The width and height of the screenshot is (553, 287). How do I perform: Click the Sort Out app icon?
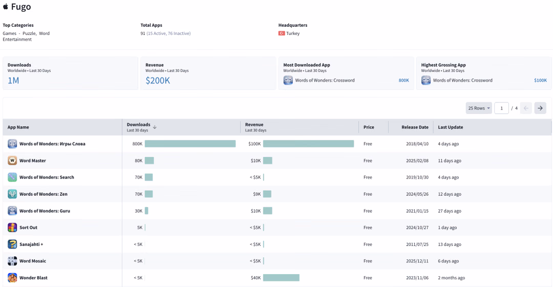coord(12,228)
